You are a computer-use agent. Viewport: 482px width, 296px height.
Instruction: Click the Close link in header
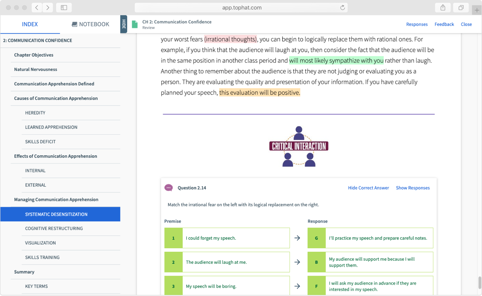point(466,24)
